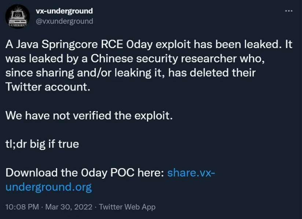
Task: Click the Mar 30, 2022 date
Action: [x=69, y=207]
